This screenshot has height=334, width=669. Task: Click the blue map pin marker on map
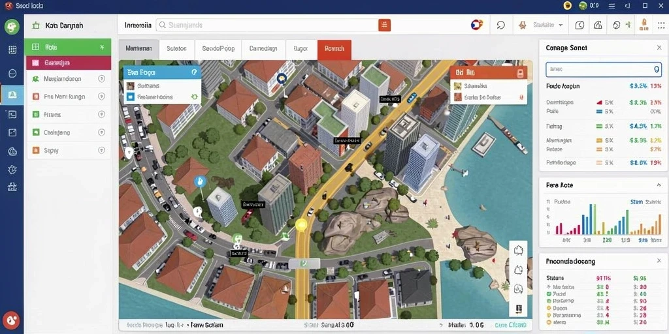(x=200, y=183)
